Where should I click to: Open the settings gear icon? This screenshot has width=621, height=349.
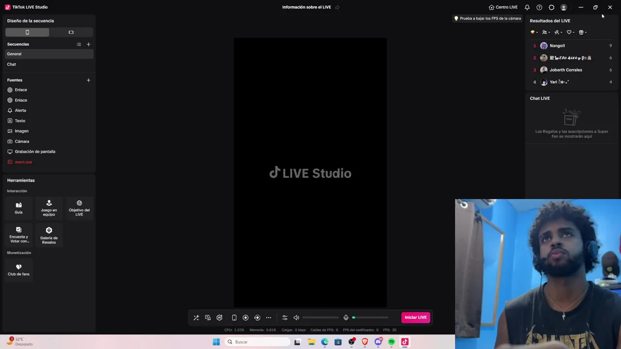pyautogui.click(x=551, y=7)
